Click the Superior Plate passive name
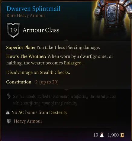 pos(21,47)
